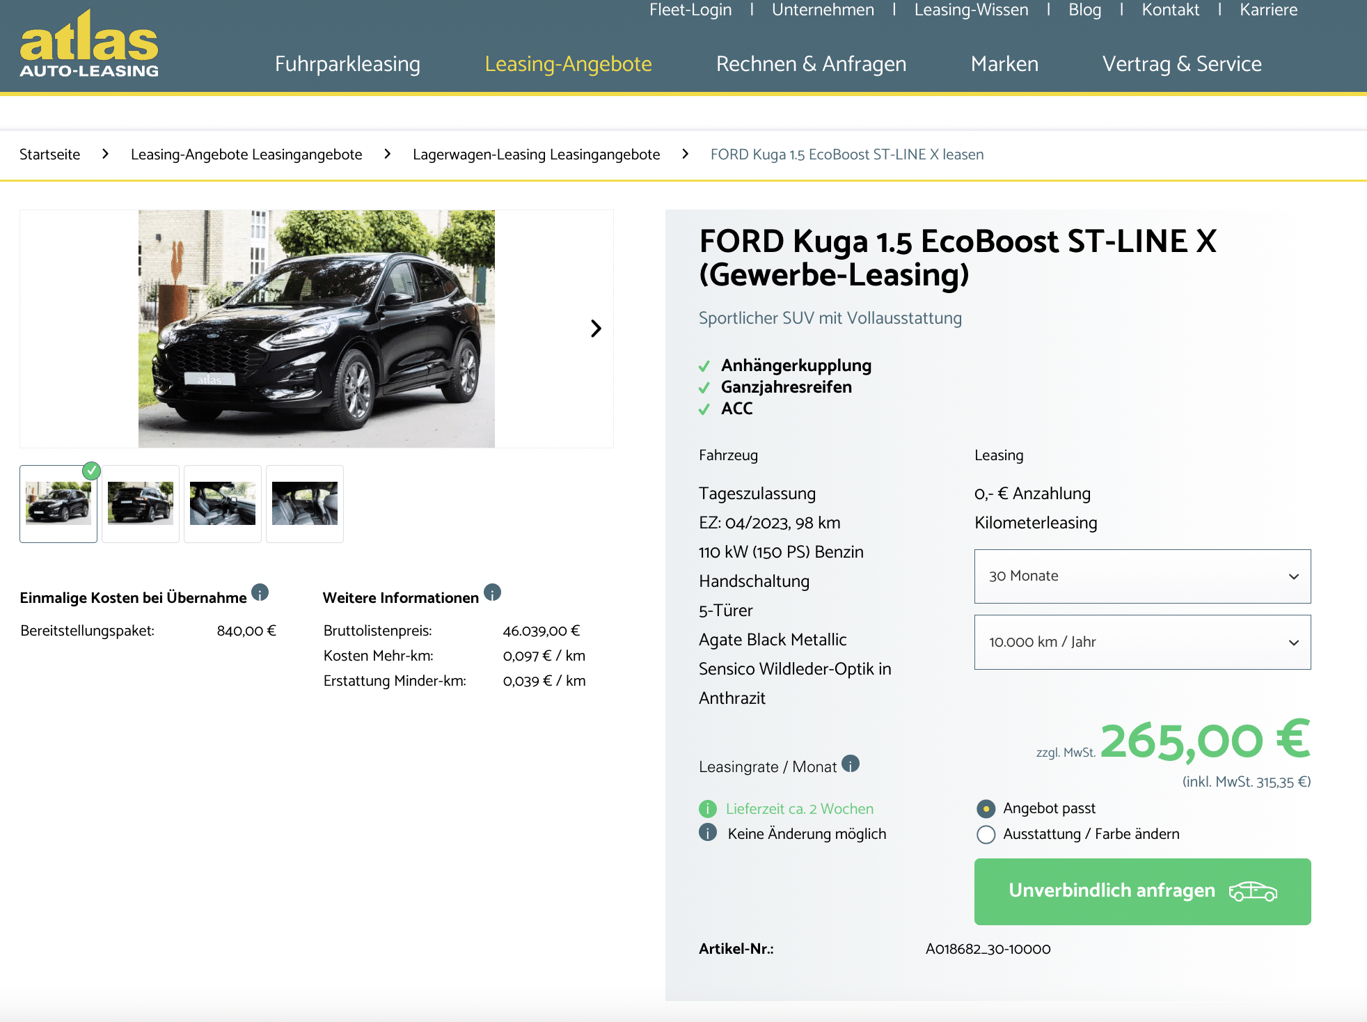Click Erstattung Minder-km value 0,039 € / km
The image size is (1367, 1022).
click(x=544, y=682)
